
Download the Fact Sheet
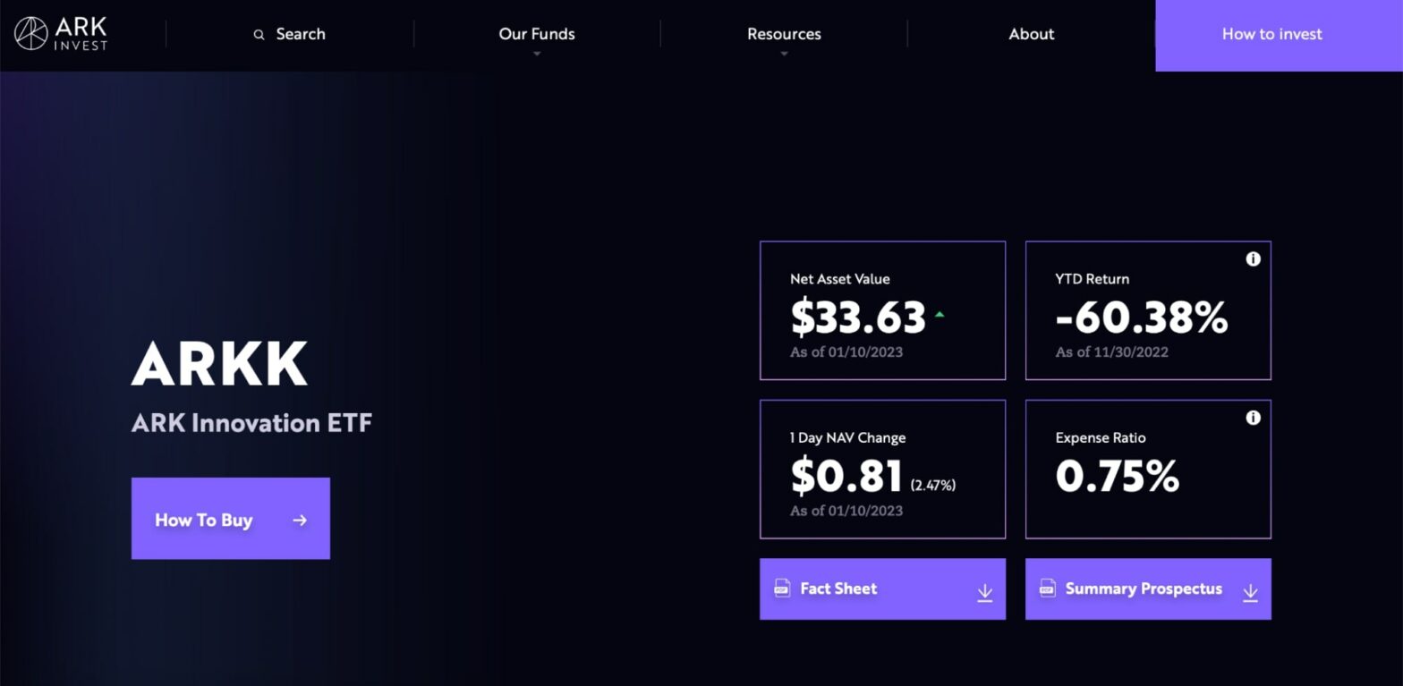click(x=882, y=589)
